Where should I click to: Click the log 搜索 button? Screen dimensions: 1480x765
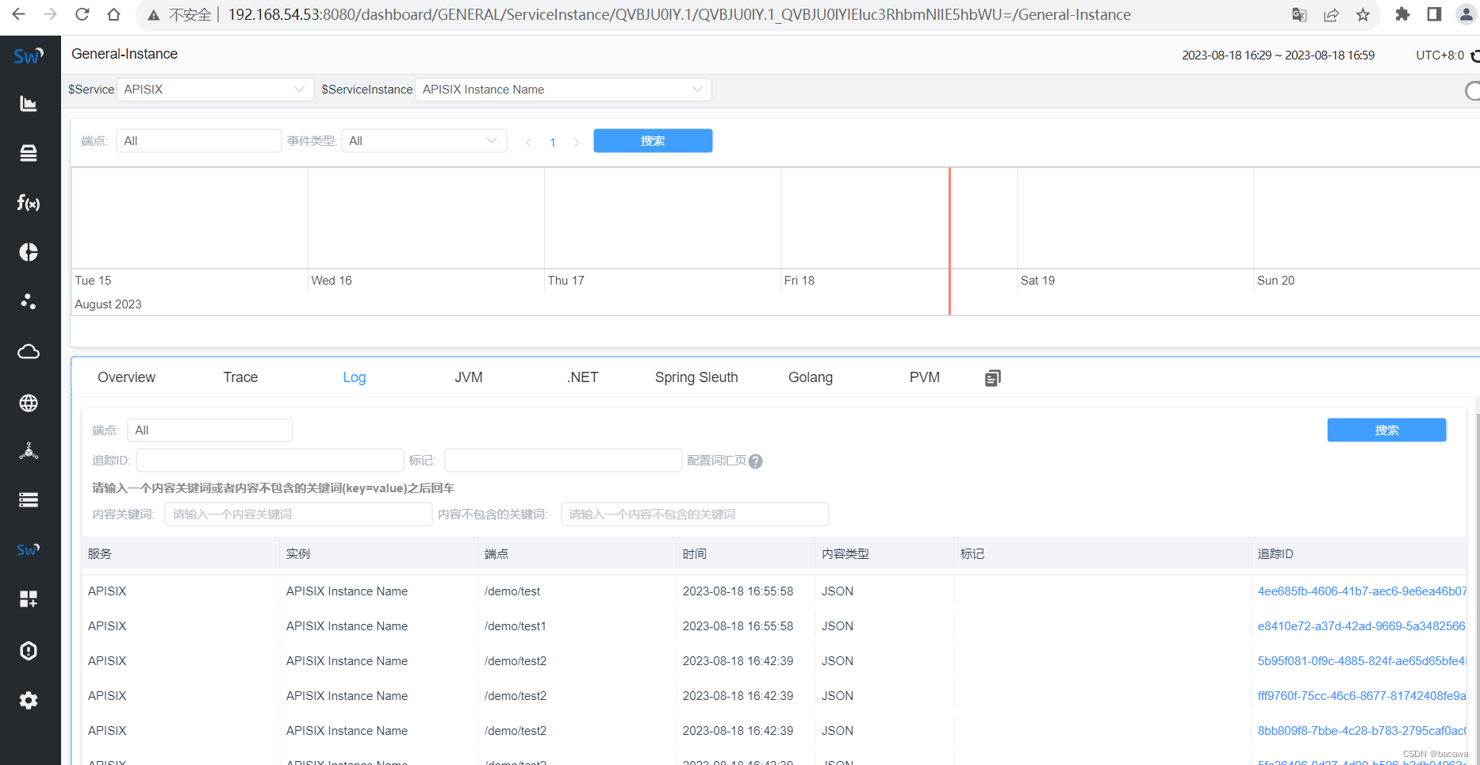1386,430
